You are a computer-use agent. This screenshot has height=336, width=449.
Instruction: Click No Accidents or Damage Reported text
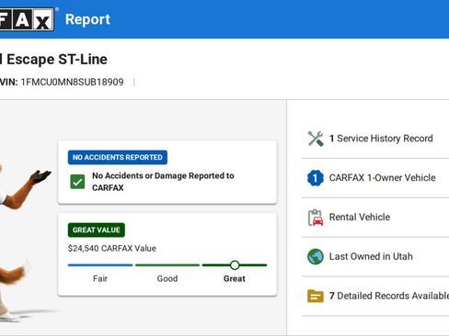tap(163, 182)
